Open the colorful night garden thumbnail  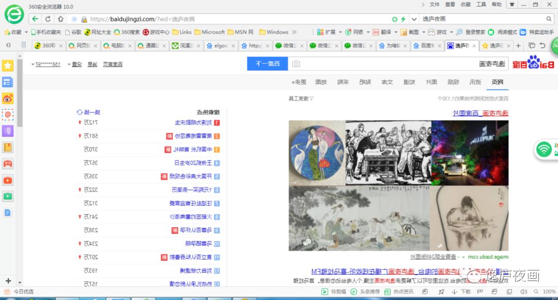470,153
